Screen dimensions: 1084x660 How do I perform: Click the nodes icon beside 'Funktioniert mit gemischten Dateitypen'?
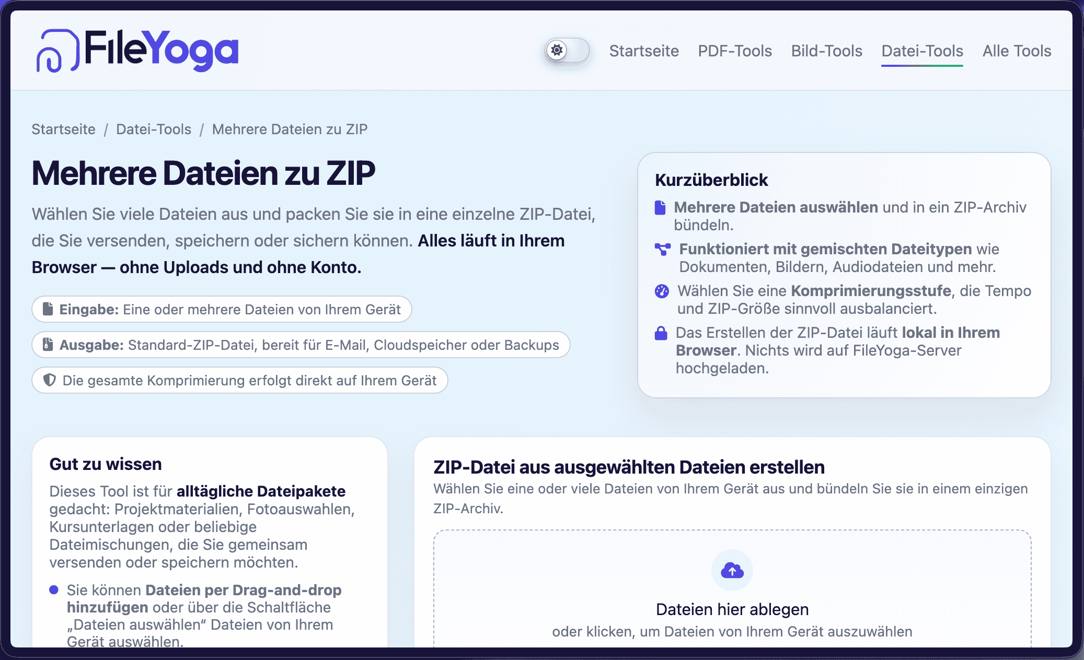click(x=663, y=249)
